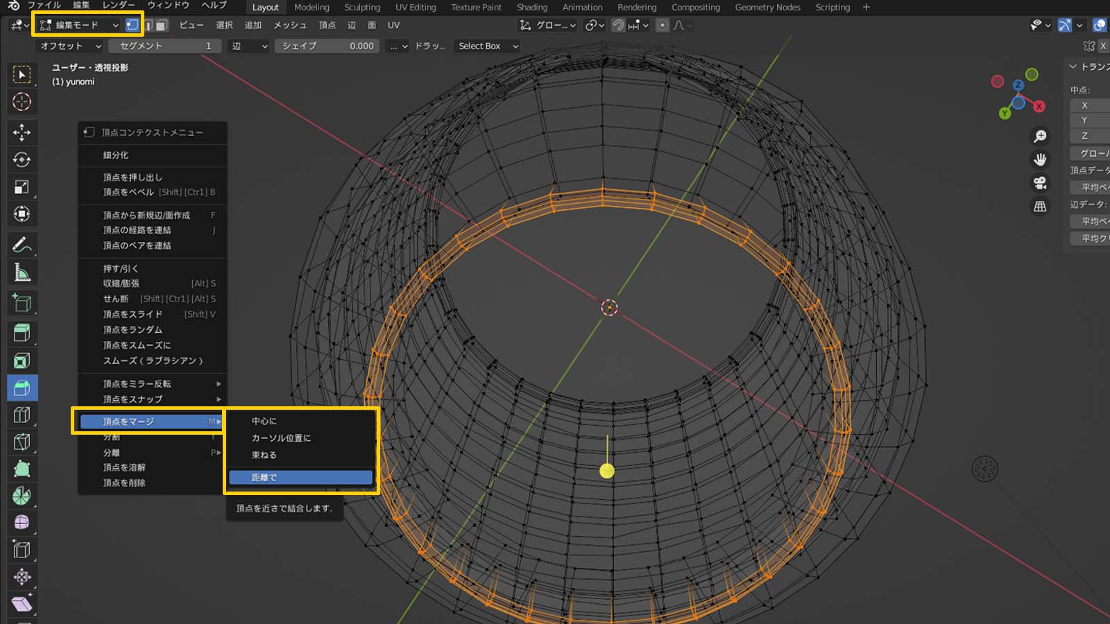This screenshot has width=1110, height=624.
Task: Expand the オフセット width type dropdown
Action: click(x=69, y=46)
